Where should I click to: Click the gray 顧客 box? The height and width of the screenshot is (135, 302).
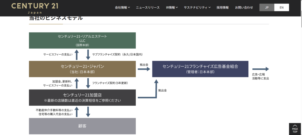pos(82,126)
